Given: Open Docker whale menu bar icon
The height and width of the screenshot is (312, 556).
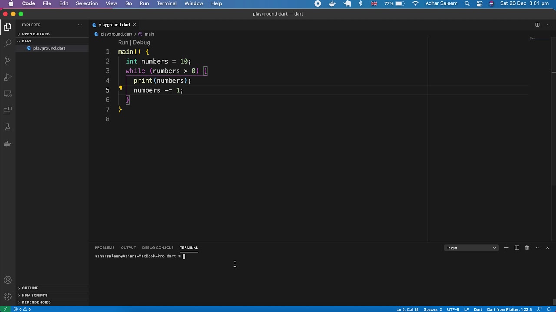Looking at the screenshot, I should 333,3.
